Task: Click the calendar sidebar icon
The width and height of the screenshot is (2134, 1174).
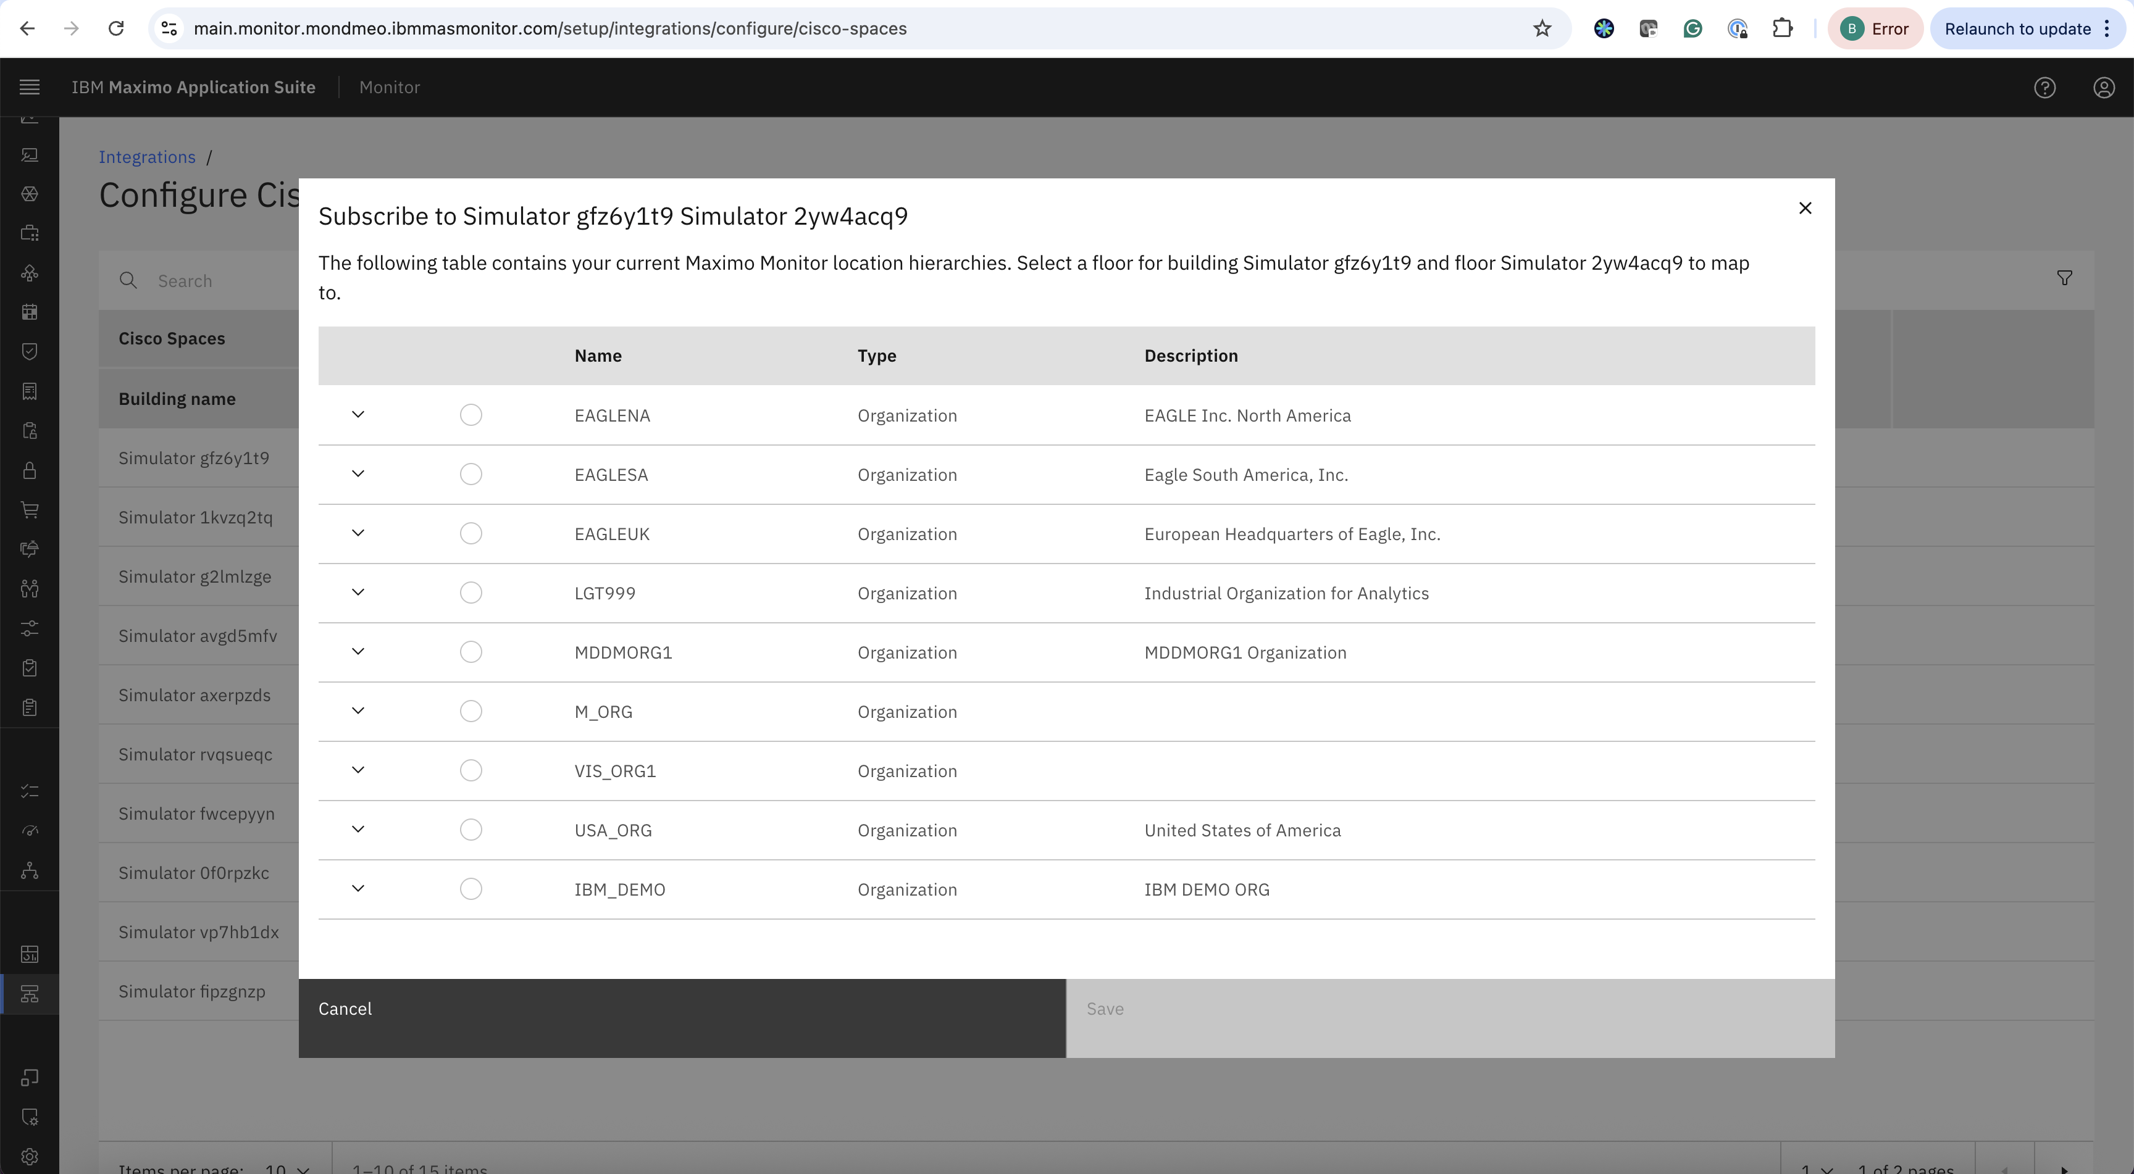Action: click(30, 312)
